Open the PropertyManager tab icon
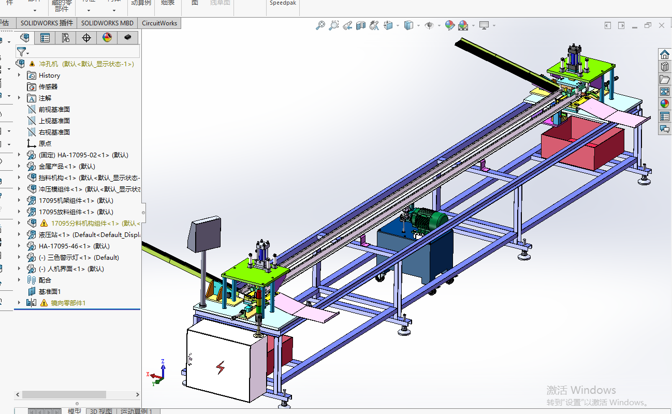Screen dimensions: 672x414 [x=45, y=37]
